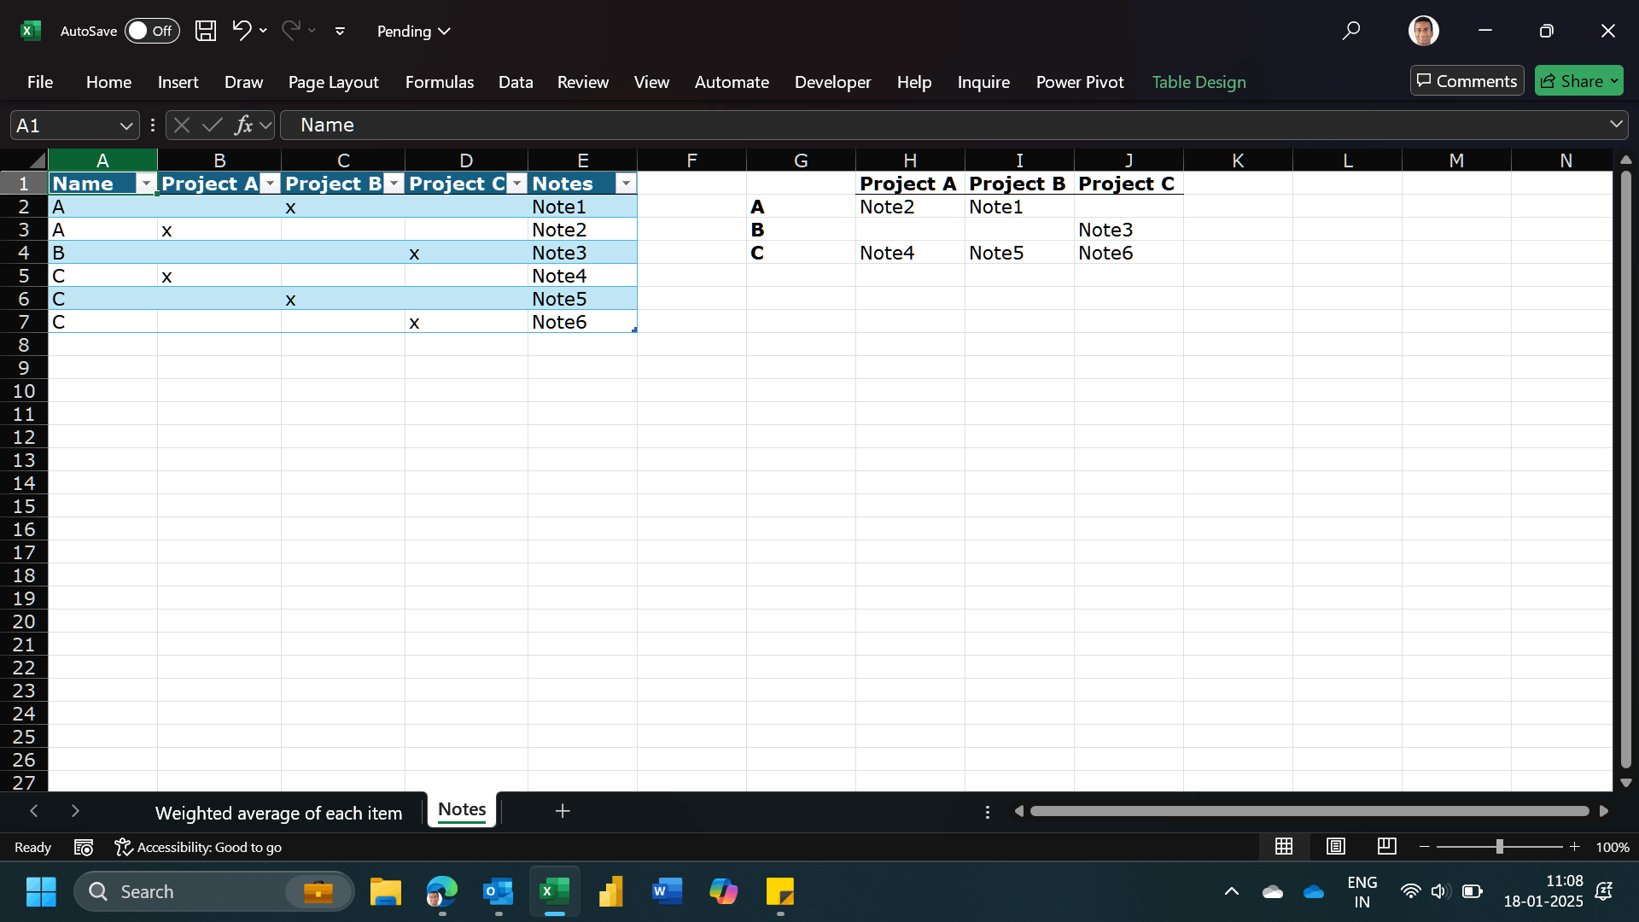Click the Save icon in title bar
This screenshot has width=1639, height=922.
click(205, 31)
